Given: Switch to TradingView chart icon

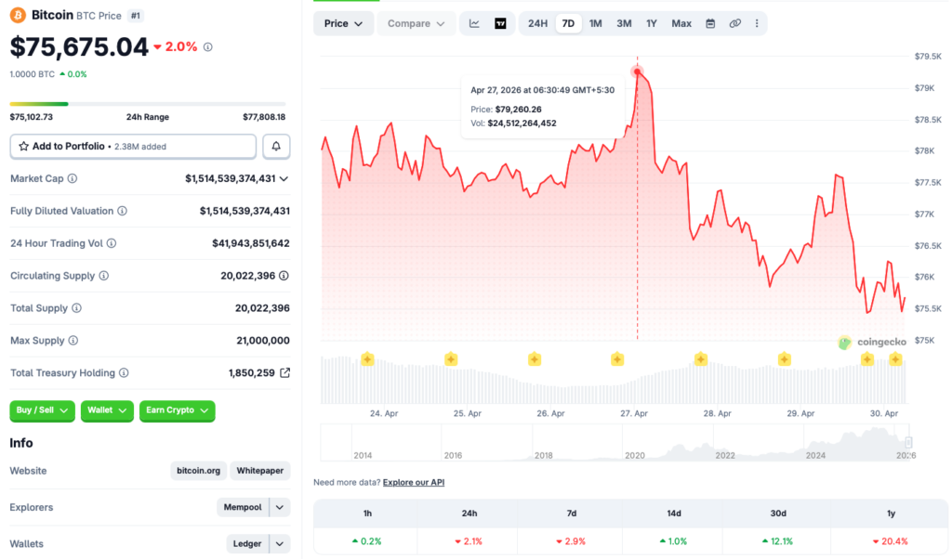Looking at the screenshot, I should pyautogui.click(x=500, y=23).
